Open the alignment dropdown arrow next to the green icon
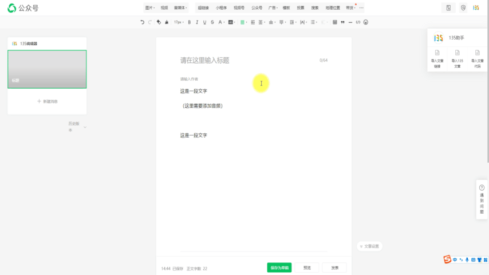The width and height of the screenshot is (489, 275). (246, 22)
